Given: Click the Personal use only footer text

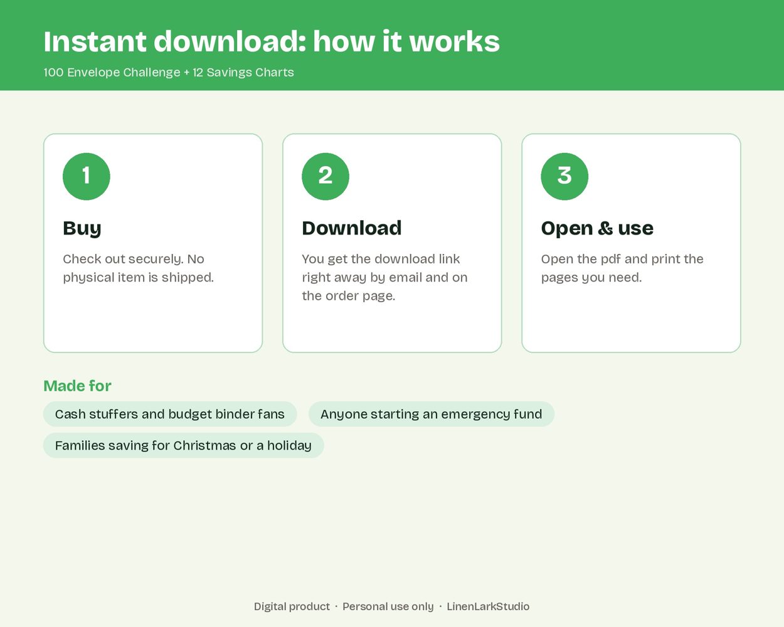Looking at the screenshot, I should (x=388, y=606).
